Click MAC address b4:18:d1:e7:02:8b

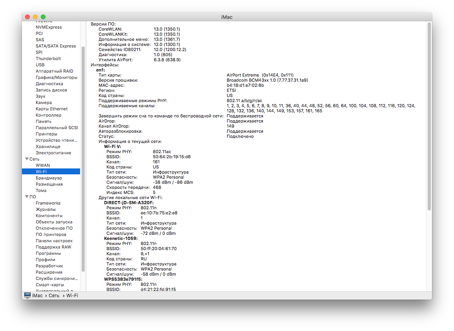[245, 85]
